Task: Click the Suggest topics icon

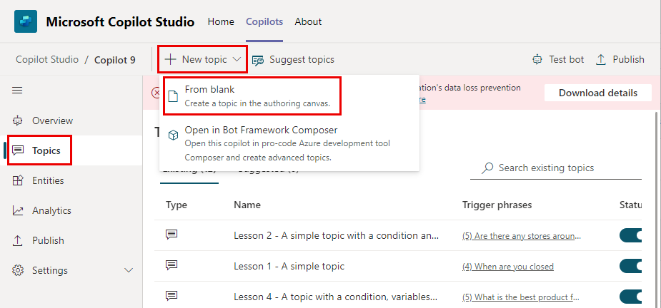Action: click(x=258, y=60)
